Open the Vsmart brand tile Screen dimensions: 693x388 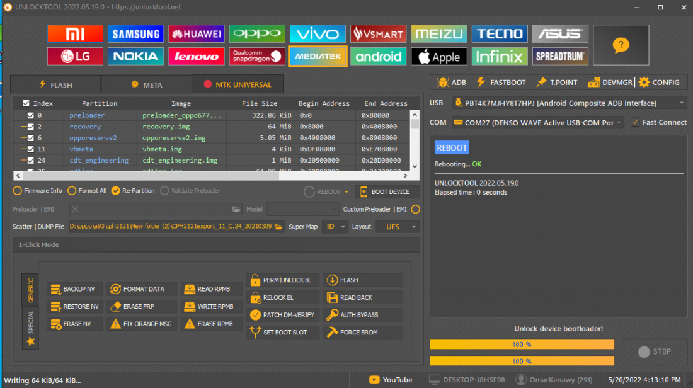tap(378, 33)
